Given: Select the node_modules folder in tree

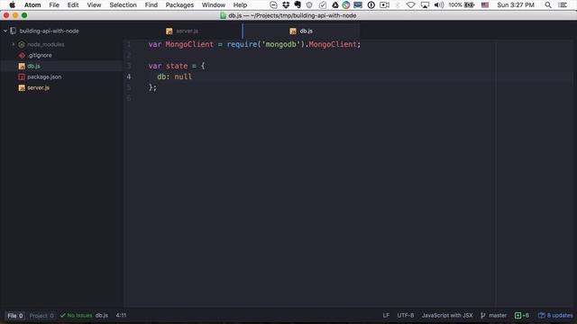Looking at the screenshot, I should (46, 44).
